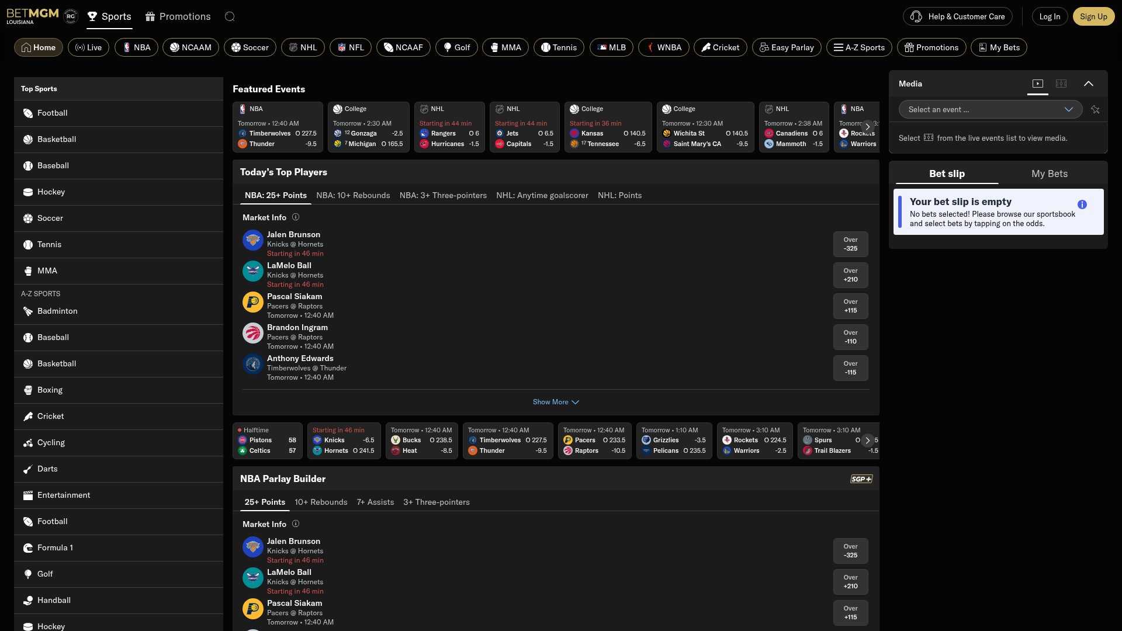1122x631 pixels.
Task: Open NHL in the sports nav
Action: click(303, 47)
